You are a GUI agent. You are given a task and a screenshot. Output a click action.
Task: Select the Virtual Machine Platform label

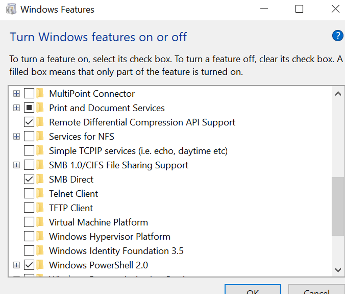coord(98,223)
